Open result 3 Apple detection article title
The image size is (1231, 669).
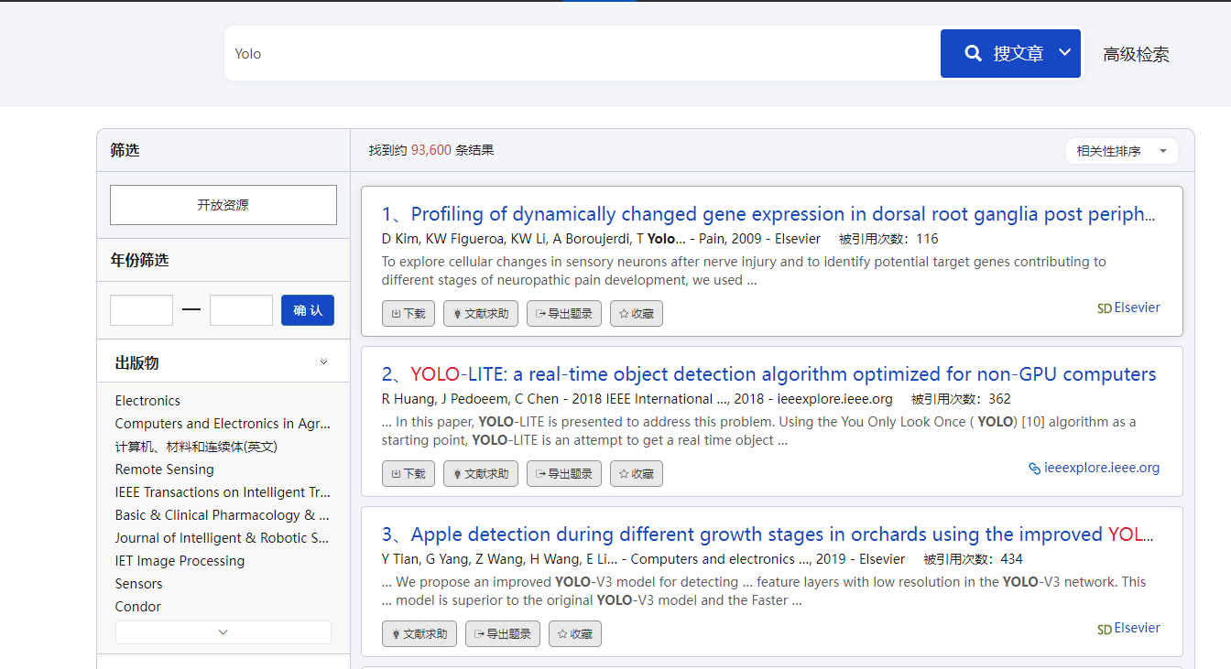(768, 534)
